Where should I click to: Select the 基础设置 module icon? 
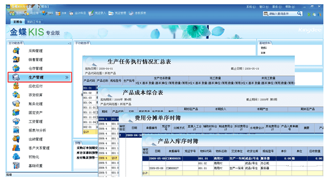coord(16,165)
